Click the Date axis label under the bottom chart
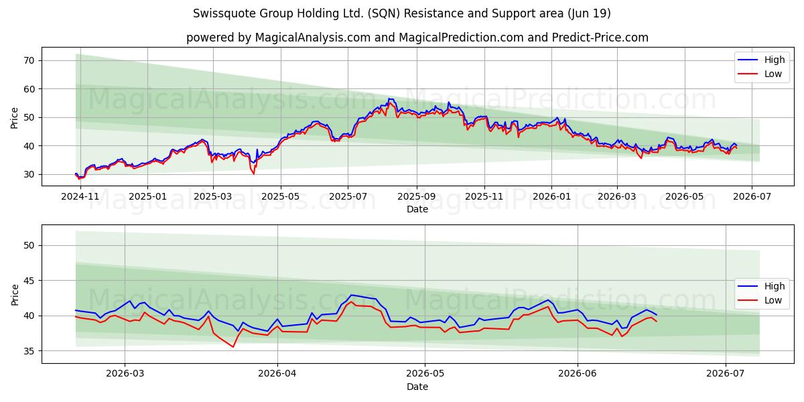 tap(417, 387)
